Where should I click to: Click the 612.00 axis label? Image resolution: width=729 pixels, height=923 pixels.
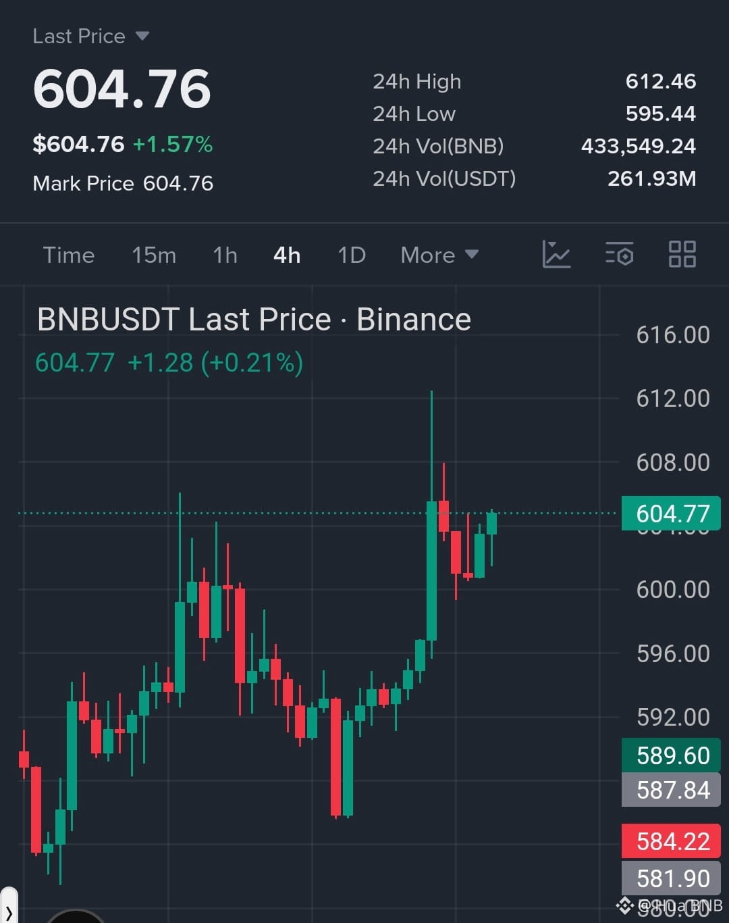673,398
